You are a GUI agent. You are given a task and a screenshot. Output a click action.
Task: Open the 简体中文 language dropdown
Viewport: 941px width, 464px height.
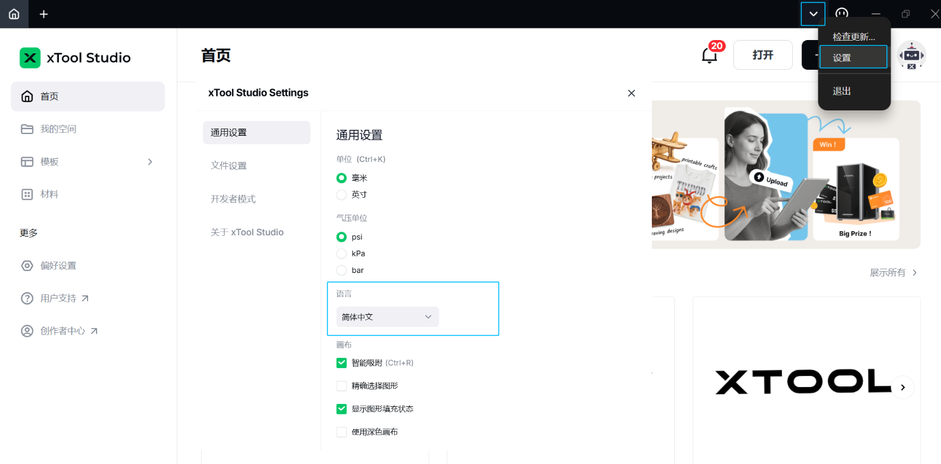coord(387,317)
